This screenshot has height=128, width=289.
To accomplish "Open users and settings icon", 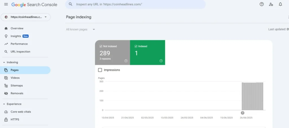I will pyautogui.click(x=271, y=4).
